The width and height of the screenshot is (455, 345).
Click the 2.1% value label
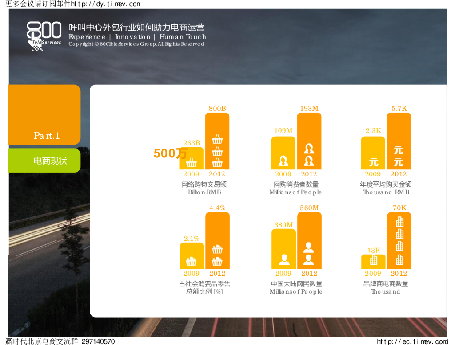click(192, 239)
